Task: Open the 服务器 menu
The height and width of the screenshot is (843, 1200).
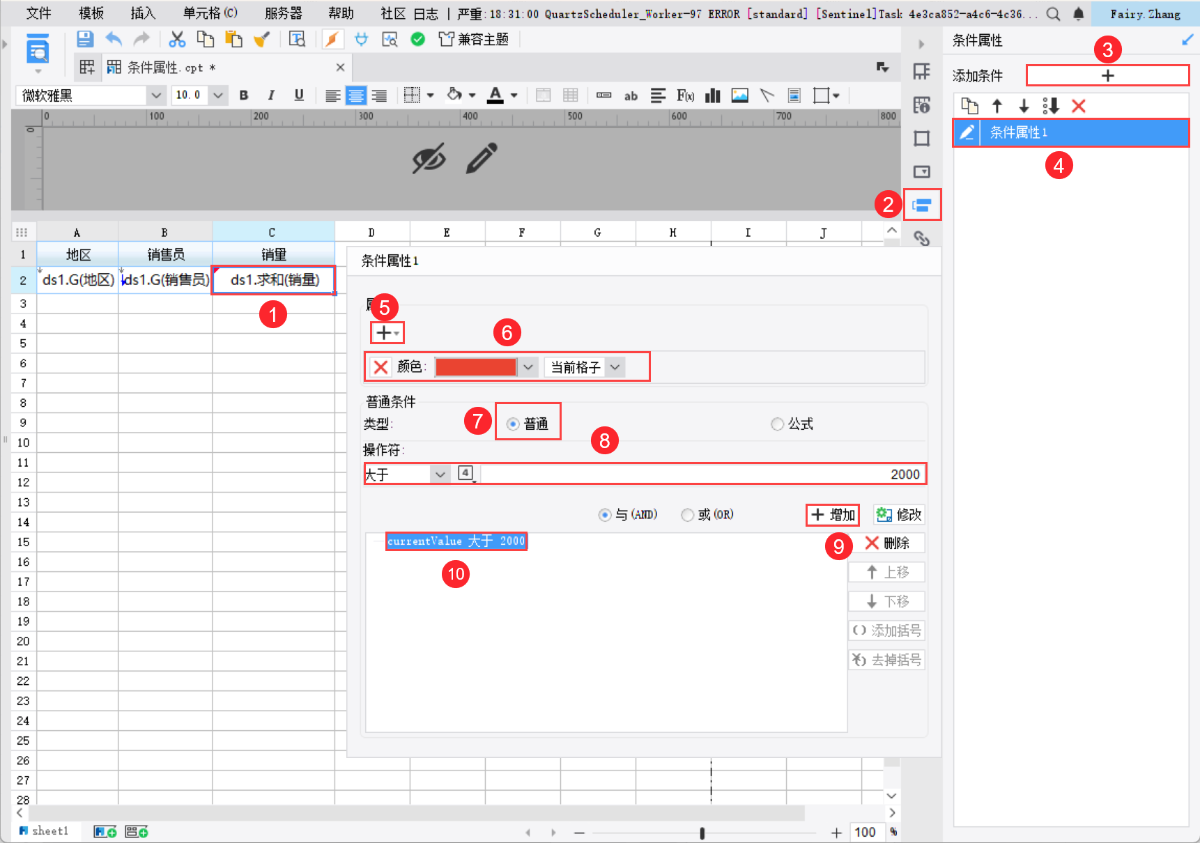Action: click(x=284, y=13)
